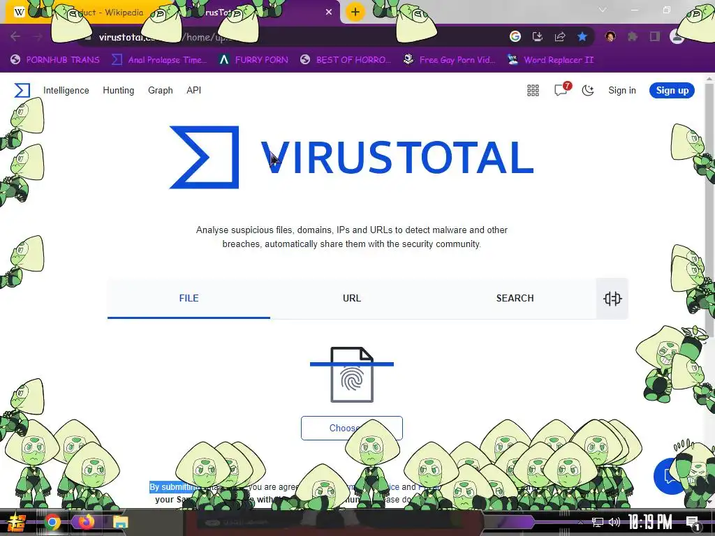Open notifications with the 7 badge

pyautogui.click(x=562, y=89)
